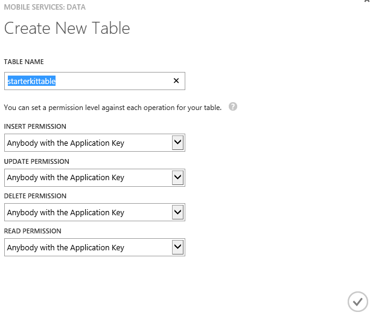Expand the Update Permission dropdown arrow
Image resolution: width=373 pixels, height=318 pixels.
(x=177, y=177)
